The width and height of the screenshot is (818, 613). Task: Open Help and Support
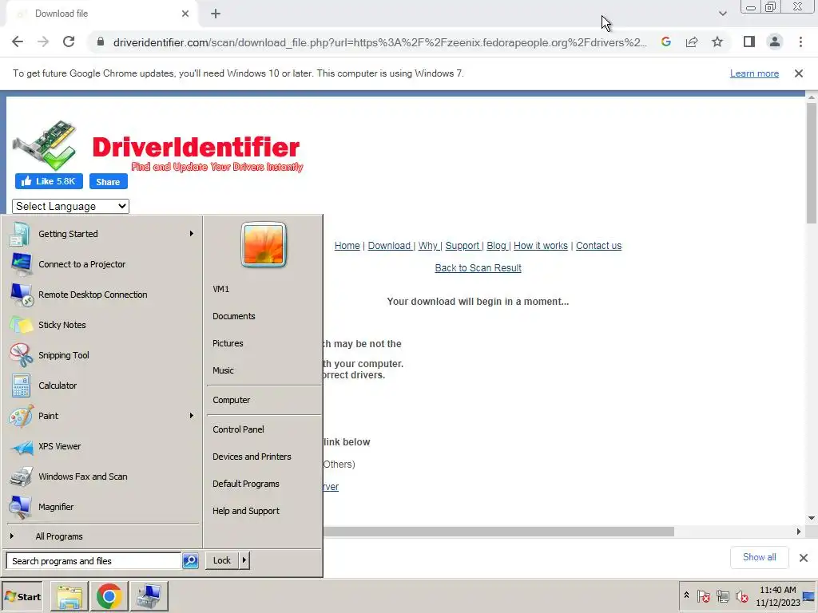[x=246, y=511]
